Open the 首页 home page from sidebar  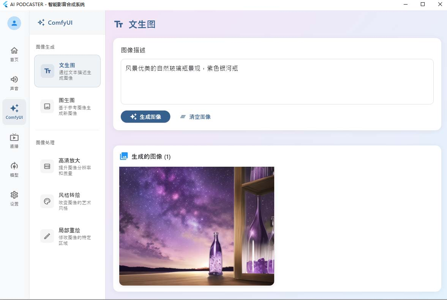14,54
